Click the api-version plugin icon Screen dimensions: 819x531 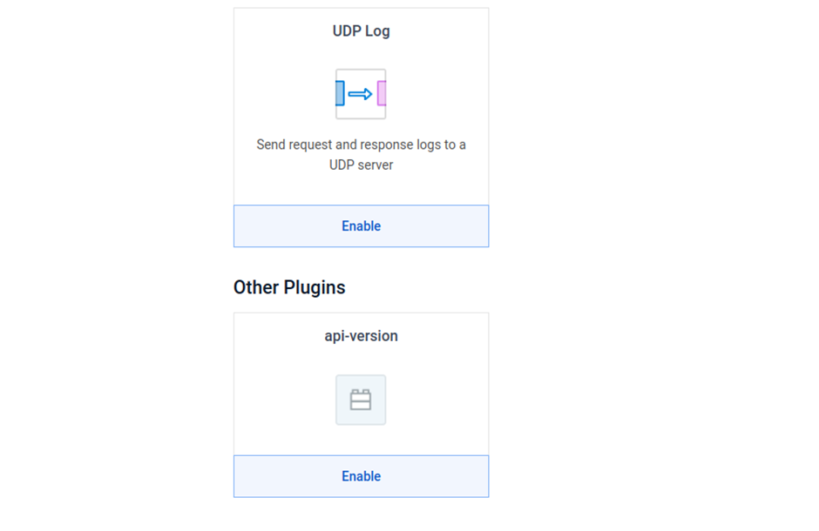(x=361, y=400)
